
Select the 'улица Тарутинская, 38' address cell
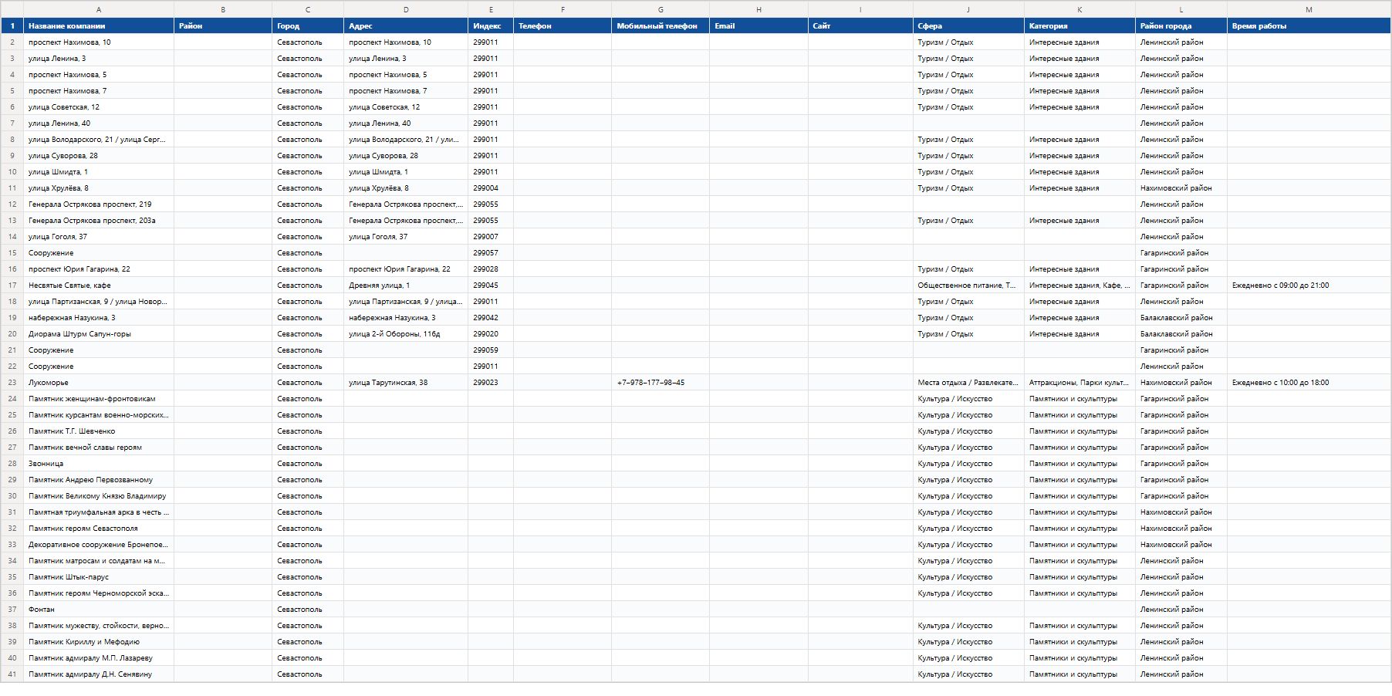click(406, 383)
